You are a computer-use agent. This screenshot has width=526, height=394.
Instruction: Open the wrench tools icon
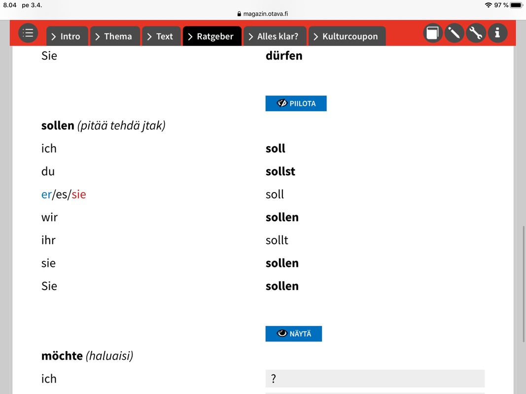[476, 33]
